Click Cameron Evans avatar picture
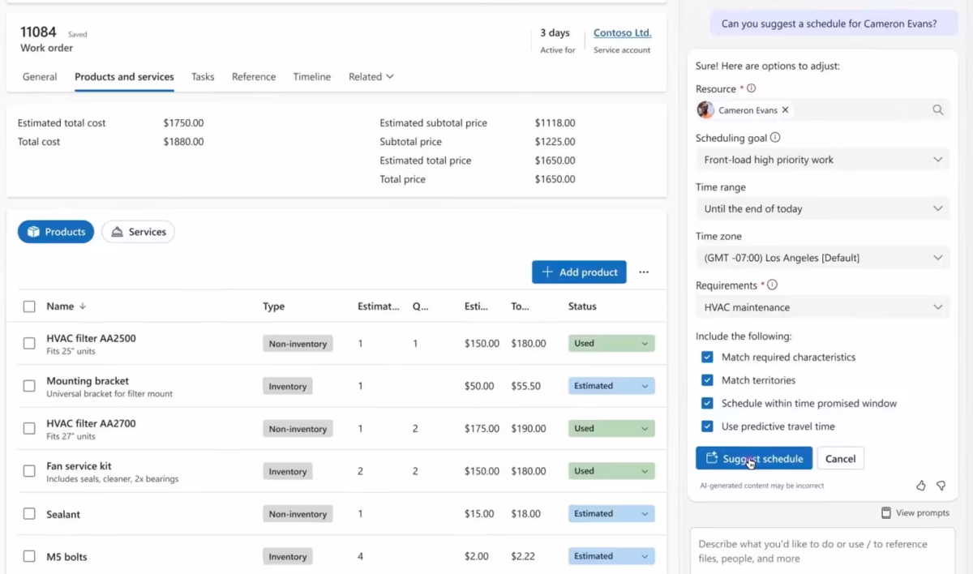The height and width of the screenshot is (574, 973). pyautogui.click(x=705, y=110)
